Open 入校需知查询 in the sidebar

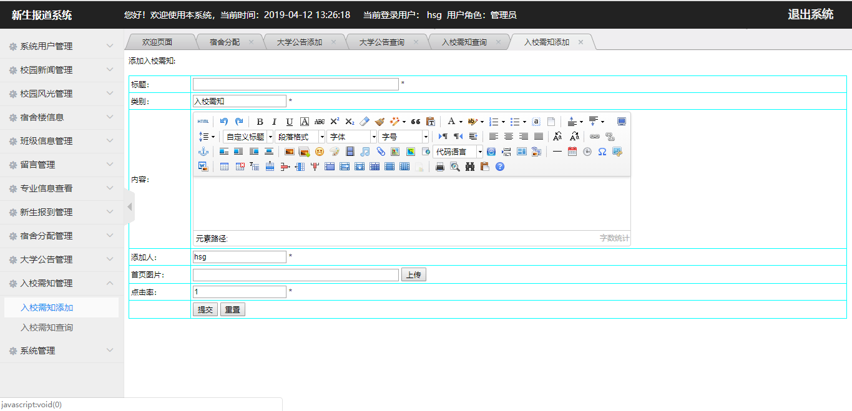pyautogui.click(x=47, y=327)
